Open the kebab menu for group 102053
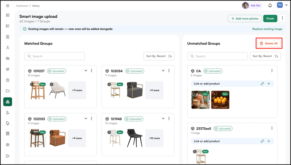The height and width of the screenshot is (165, 291). (x=91, y=119)
